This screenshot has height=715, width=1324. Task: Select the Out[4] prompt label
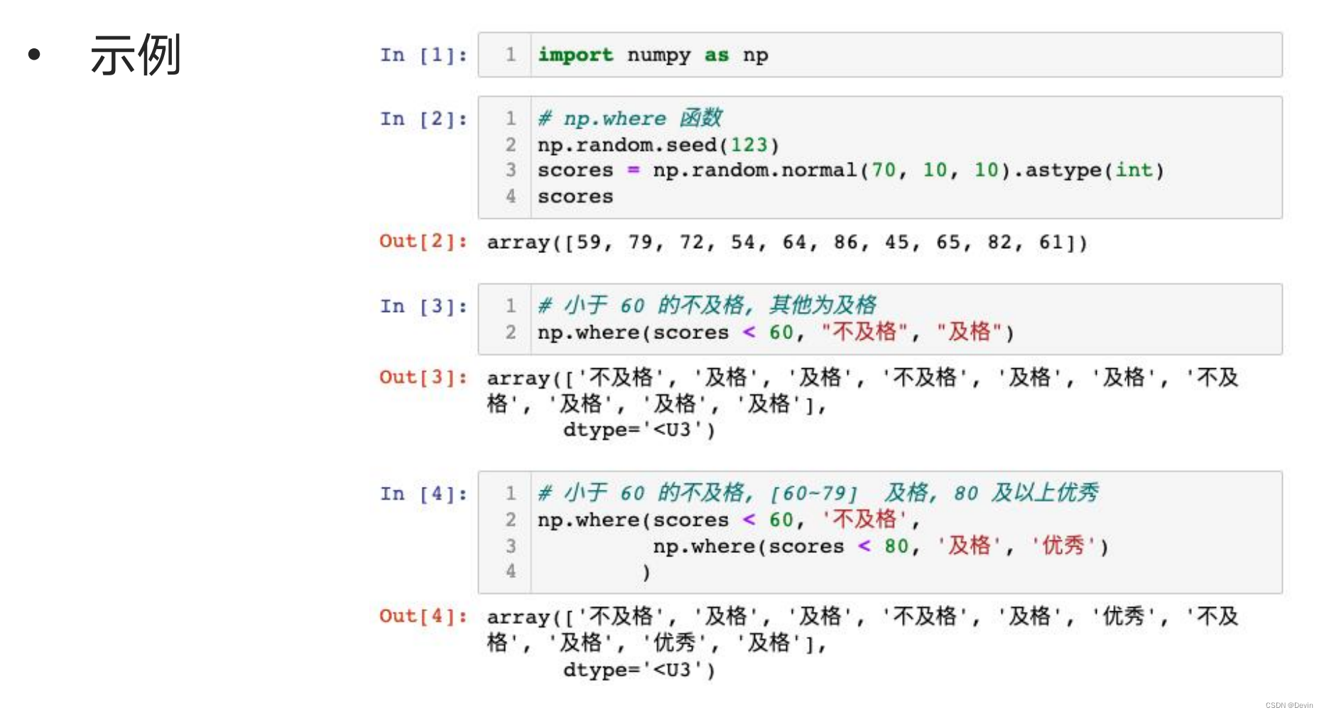[x=423, y=616]
